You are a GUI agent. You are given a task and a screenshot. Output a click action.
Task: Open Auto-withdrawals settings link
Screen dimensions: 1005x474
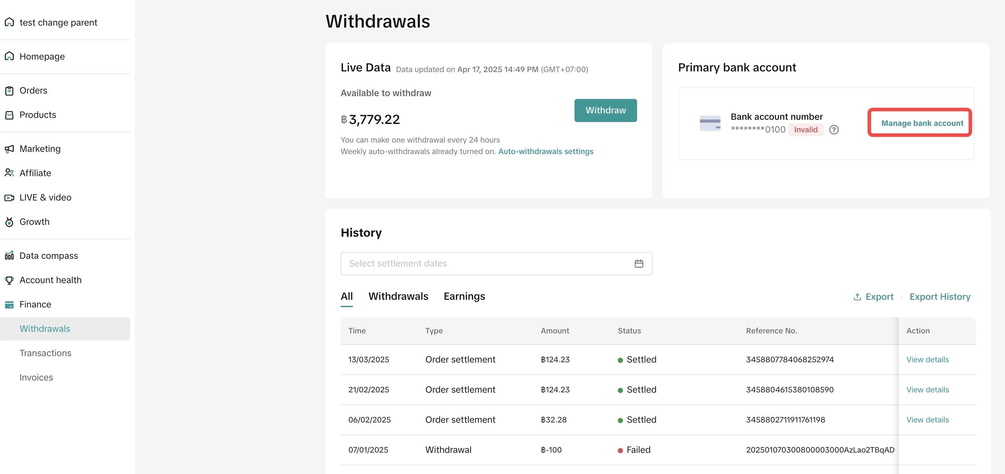pos(545,151)
